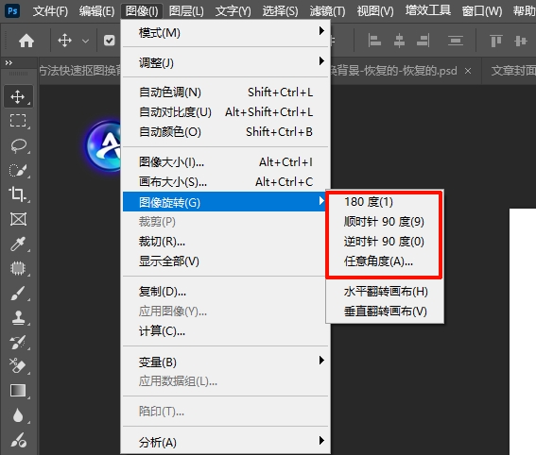
Task: Open the 图层(L) menu
Action: click(x=186, y=11)
